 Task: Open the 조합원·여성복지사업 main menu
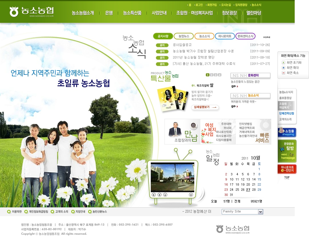click(195, 13)
